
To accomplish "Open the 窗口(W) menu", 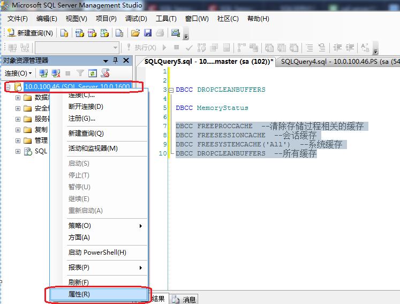I will [197, 19].
